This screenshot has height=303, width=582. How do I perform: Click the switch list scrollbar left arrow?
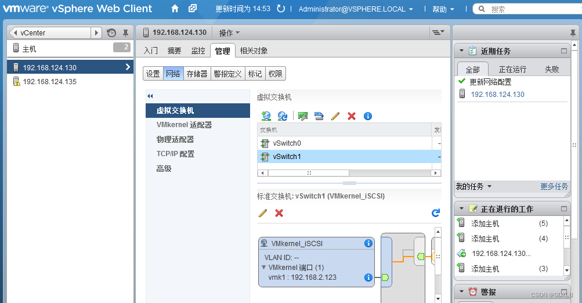point(262,172)
